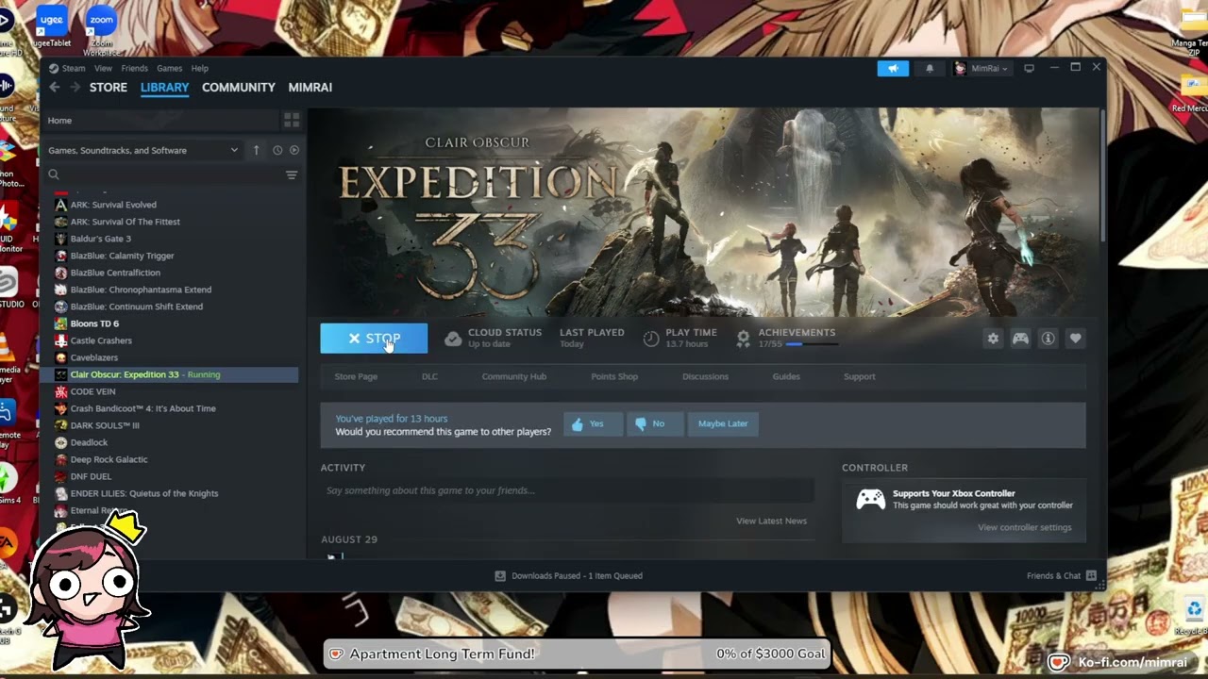Open the MIMRAI profile tab
Viewport: 1208px width, 679px height.
pos(310,87)
